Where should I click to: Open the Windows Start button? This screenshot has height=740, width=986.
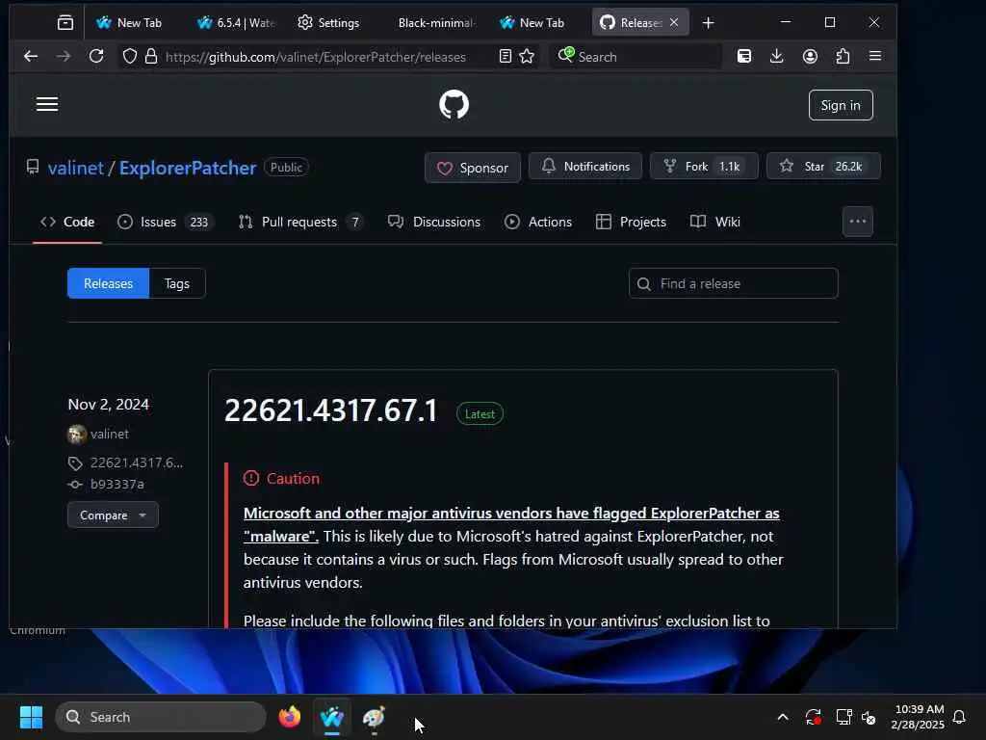click(31, 717)
